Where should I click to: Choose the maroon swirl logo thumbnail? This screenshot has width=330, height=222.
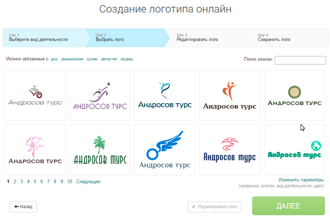[35, 95]
